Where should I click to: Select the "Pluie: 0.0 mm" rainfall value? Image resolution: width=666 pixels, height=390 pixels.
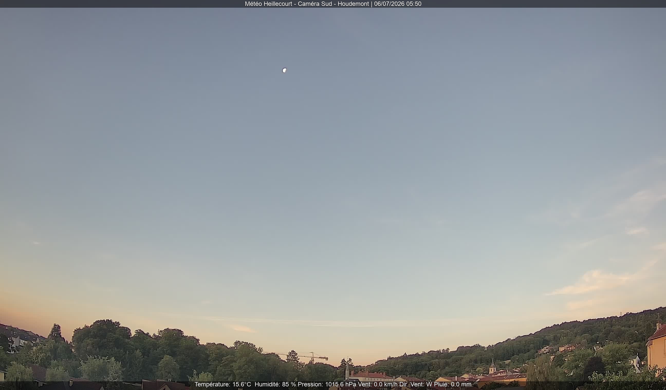pos(453,384)
